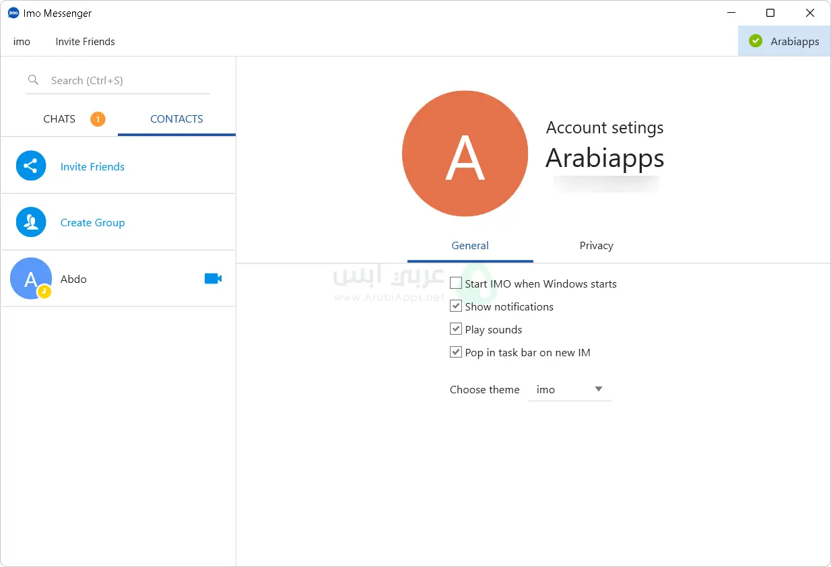Click the Invite Friends share icon

click(x=31, y=166)
